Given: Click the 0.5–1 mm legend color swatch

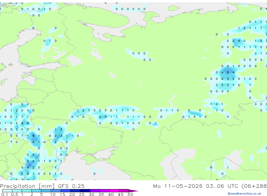Looking at the screenshot, I should pos(17,191).
